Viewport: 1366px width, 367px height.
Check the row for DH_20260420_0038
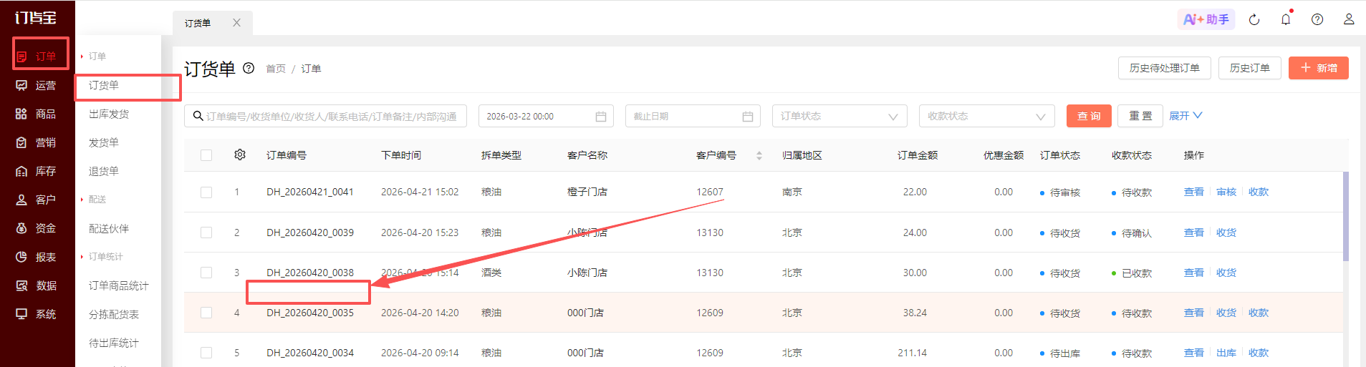[x=206, y=273]
